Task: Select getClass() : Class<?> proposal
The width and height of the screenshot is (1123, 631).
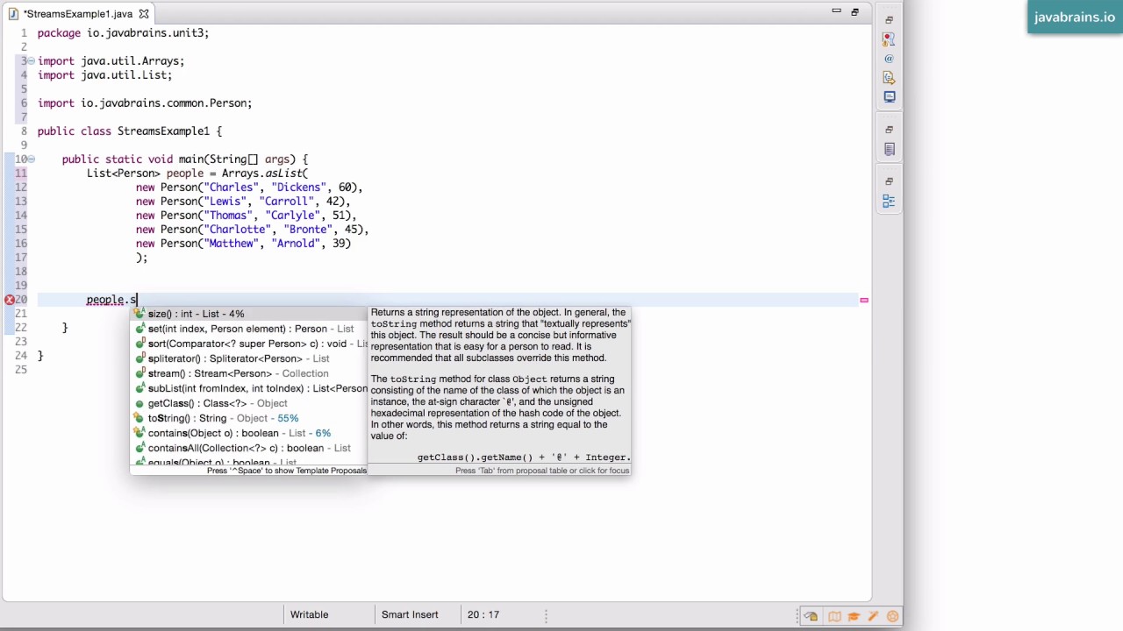Action: 249,403
